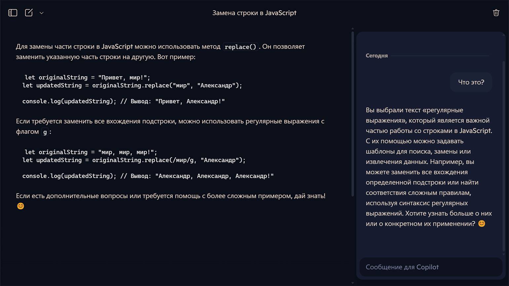Viewport: 509px width, 286px height.
Task: Click the document scrollbar down arrow
Action: (x=352, y=283)
